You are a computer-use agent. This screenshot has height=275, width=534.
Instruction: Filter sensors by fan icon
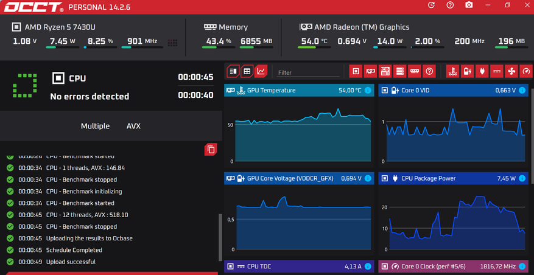pos(511,71)
